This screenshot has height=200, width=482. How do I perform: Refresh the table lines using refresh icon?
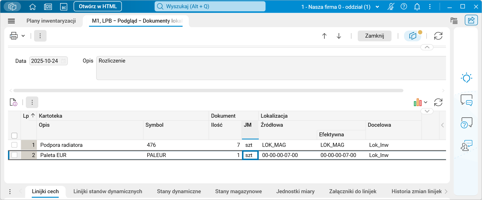tap(438, 102)
